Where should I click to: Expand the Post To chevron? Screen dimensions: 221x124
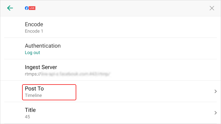(216, 91)
